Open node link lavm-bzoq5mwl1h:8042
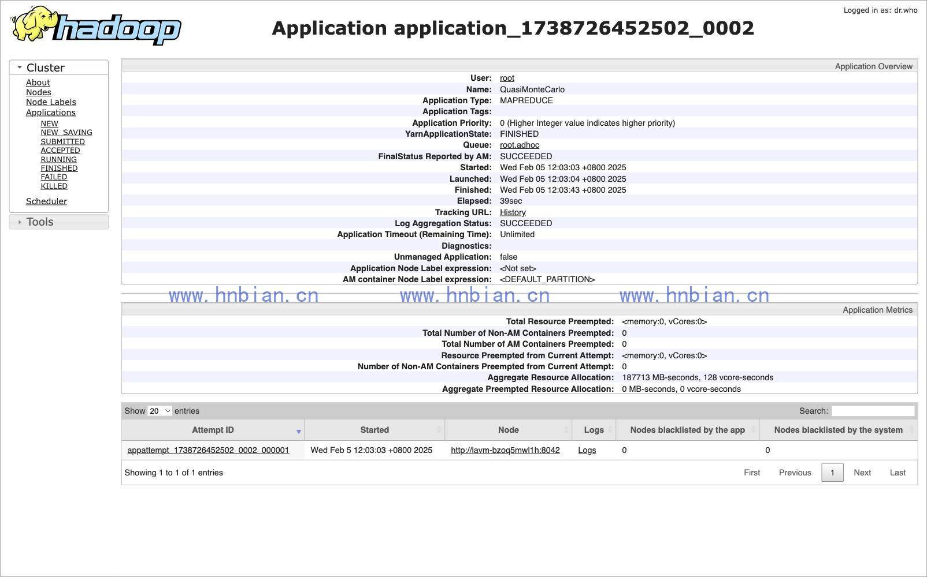Screen dimensions: 927x577 (505, 450)
